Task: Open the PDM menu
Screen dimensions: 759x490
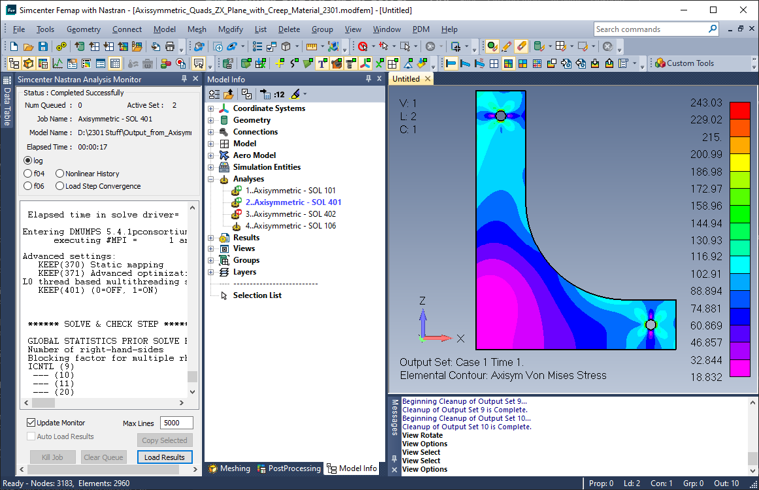Action: click(421, 29)
